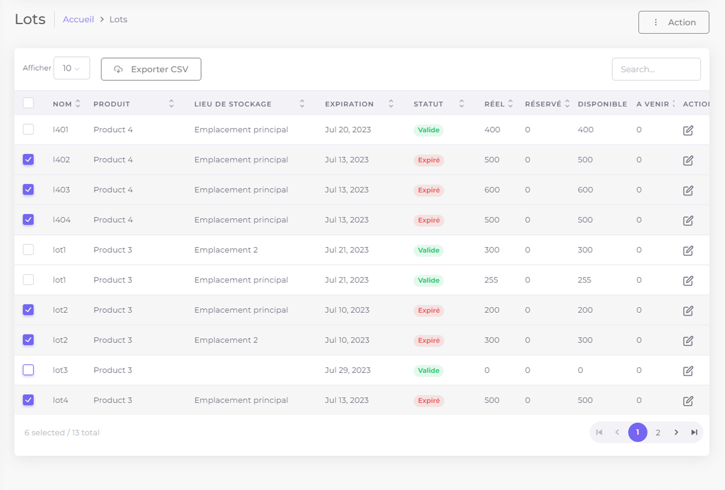Click edit icon in l403 row

pyautogui.click(x=688, y=190)
